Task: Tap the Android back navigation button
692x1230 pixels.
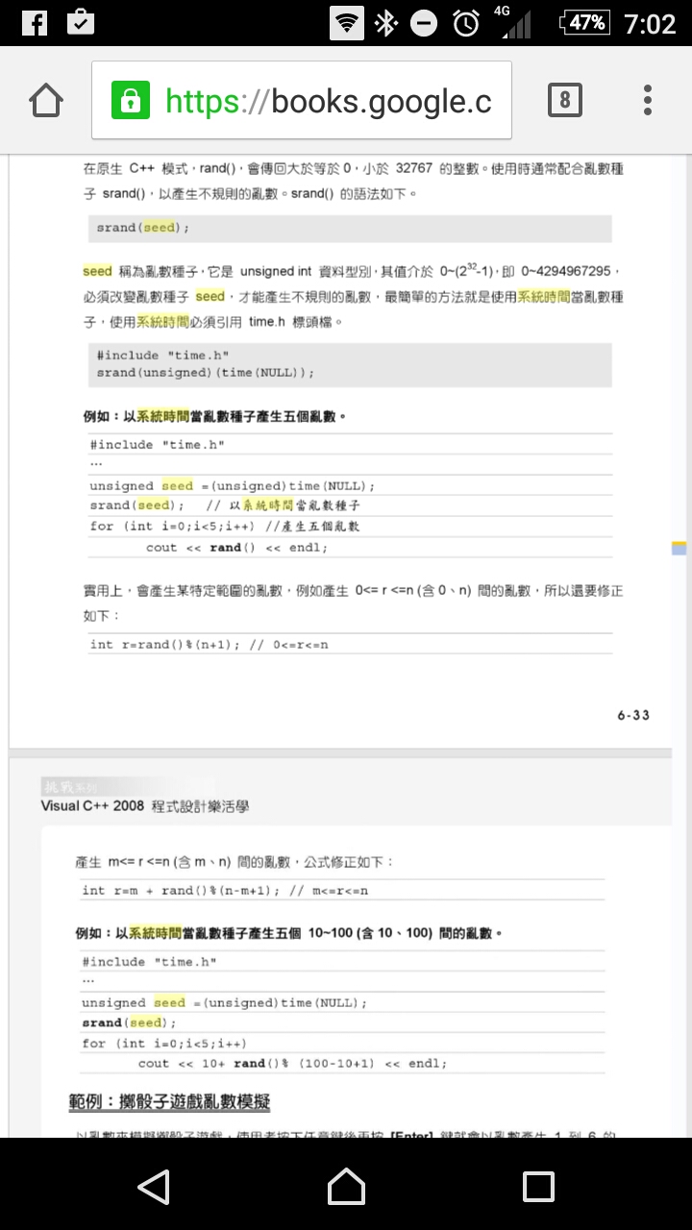Action: coord(154,1187)
